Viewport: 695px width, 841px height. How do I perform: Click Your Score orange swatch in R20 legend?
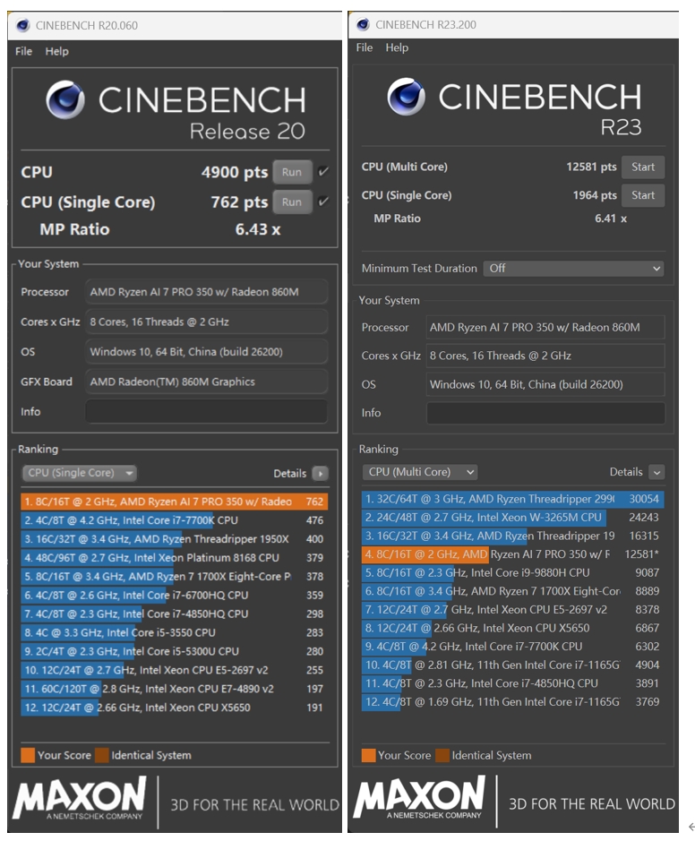28,755
